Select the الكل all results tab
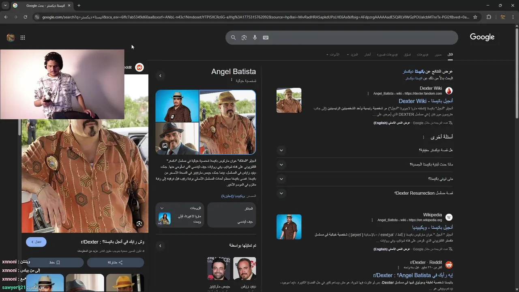Viewport: 519px width, 292px height. (x=450, y=54)
